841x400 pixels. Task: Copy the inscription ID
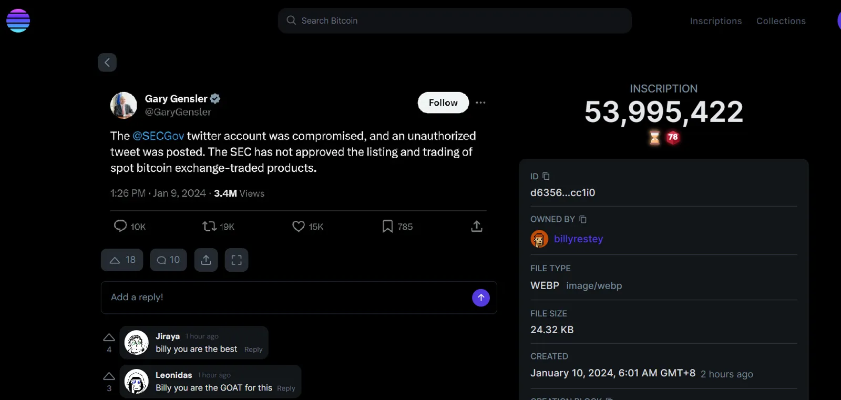click(547, 176)
